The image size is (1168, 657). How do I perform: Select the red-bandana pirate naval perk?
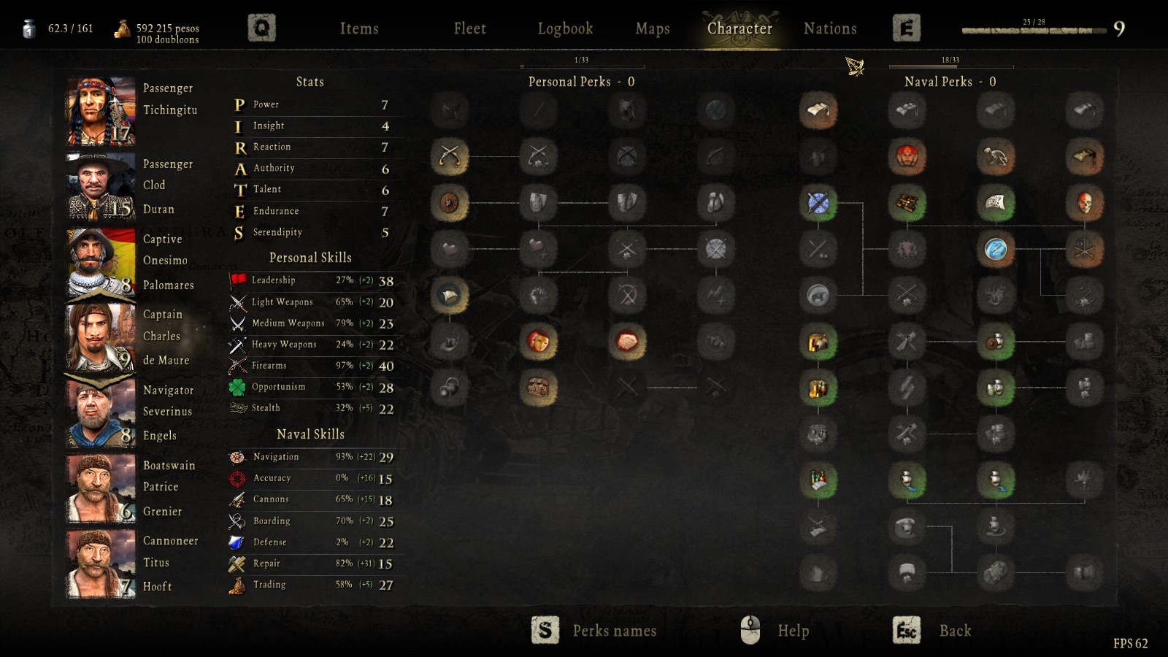pyautogui.click(x=907, y=156)
